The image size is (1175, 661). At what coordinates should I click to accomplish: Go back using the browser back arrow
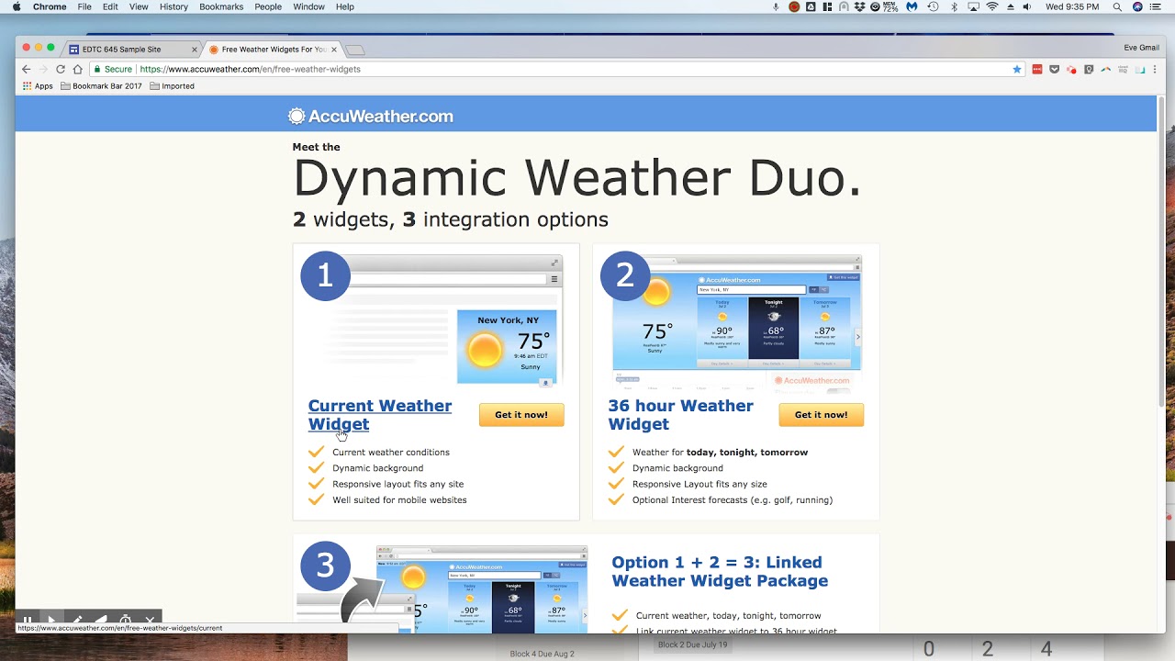click(x=27, y=69)
